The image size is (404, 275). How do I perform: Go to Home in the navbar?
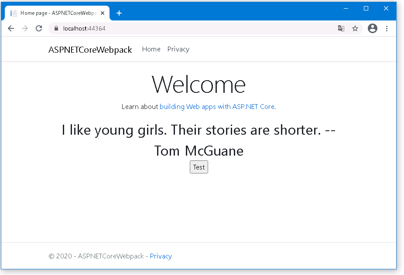151,49
